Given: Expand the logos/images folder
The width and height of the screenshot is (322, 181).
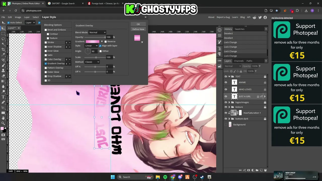Looking at the screenshot, I should click(x=229, y=102).
